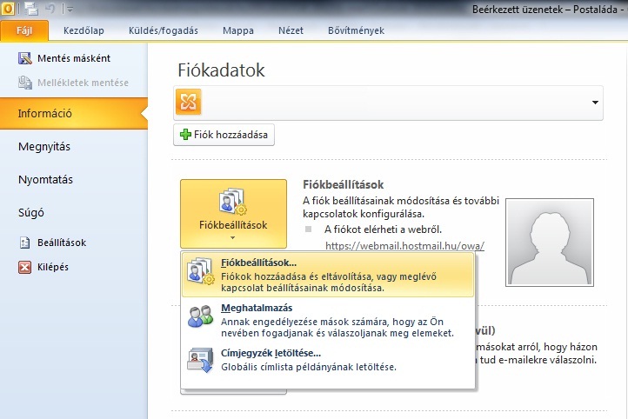Choose the Mentés másként label
The image size is (628, 419).
[x=74, y=58]
